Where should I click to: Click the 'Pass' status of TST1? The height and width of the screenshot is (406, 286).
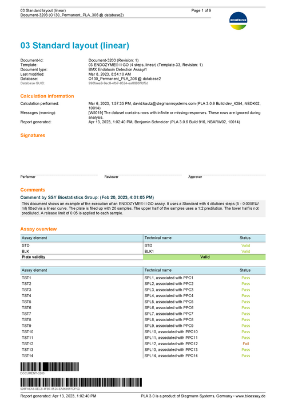[x=246, y=278]
